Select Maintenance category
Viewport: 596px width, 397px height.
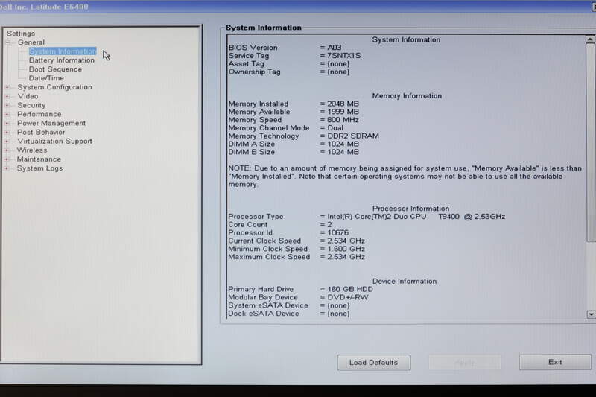pos(39,159)
